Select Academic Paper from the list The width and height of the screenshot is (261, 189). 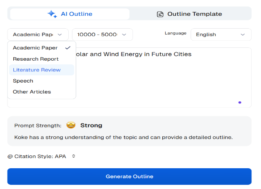click(x=35, y=48)
